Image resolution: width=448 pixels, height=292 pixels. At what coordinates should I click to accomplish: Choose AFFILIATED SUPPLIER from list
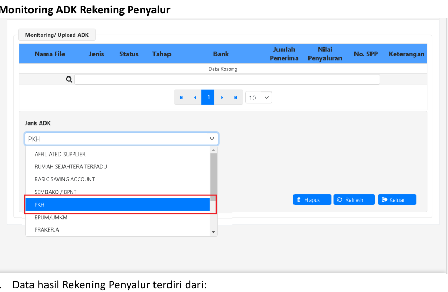pos(60,154)
